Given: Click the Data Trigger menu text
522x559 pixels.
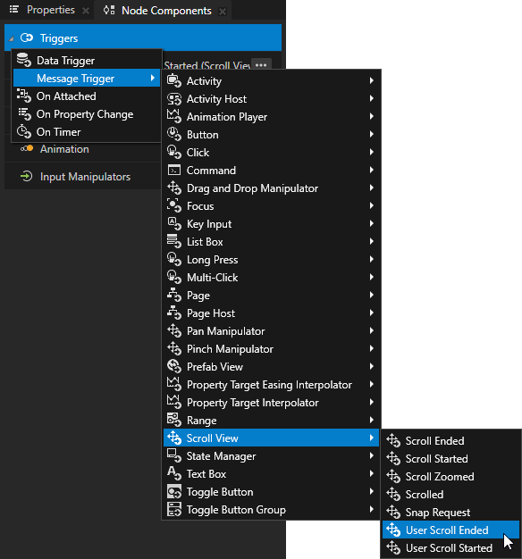Looking at the screenshot, I should tap(65, 61).
